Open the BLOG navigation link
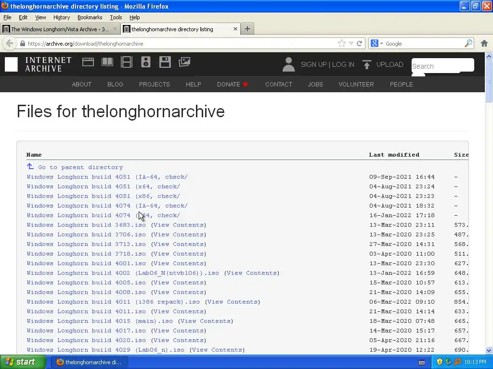 pos(115,85)
